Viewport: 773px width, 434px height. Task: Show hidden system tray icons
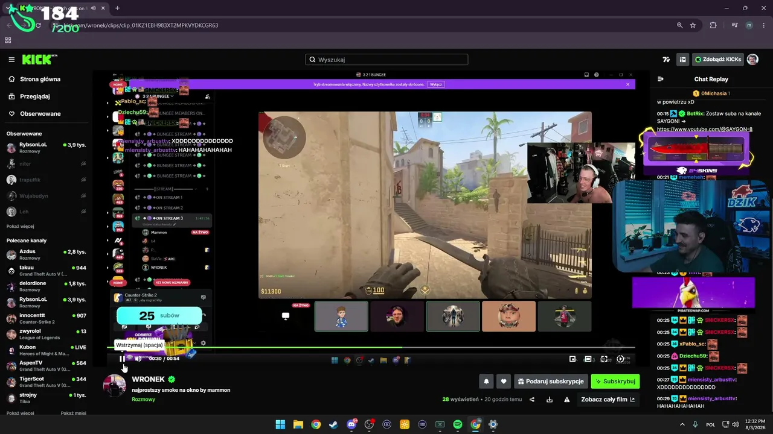click(682, 424)
